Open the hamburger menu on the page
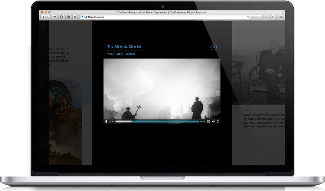 42,25
